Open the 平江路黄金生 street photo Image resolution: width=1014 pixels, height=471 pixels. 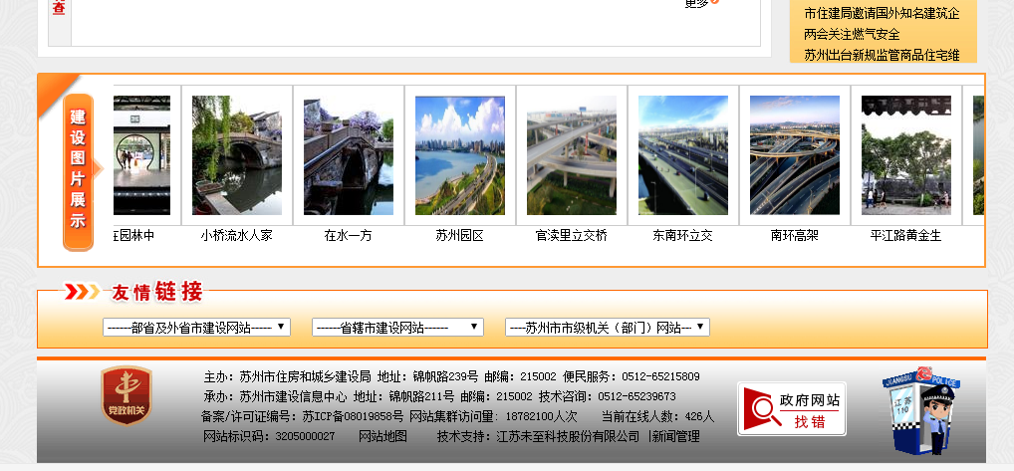[906, 155]
